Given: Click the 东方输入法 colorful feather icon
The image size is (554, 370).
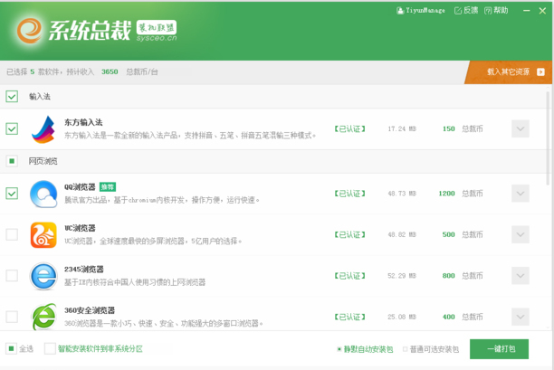Looking at the screenshot, I should coord(43,129).
